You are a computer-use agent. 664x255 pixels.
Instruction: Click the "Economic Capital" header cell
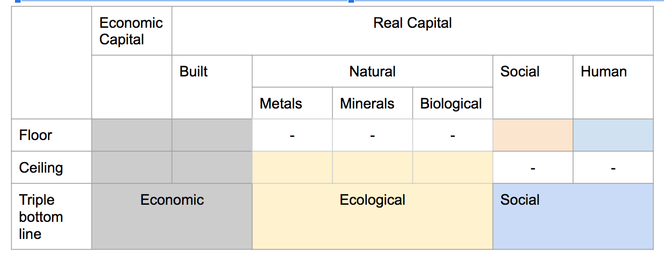pyautogui.click(x=131, y=31)
